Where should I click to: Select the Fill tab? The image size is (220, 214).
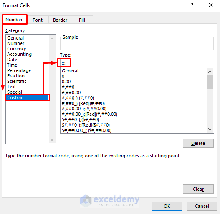[82, 20]
